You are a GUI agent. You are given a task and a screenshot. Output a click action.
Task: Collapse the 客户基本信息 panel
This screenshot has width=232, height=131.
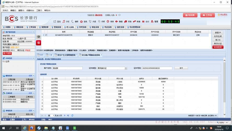pos(33,32)
